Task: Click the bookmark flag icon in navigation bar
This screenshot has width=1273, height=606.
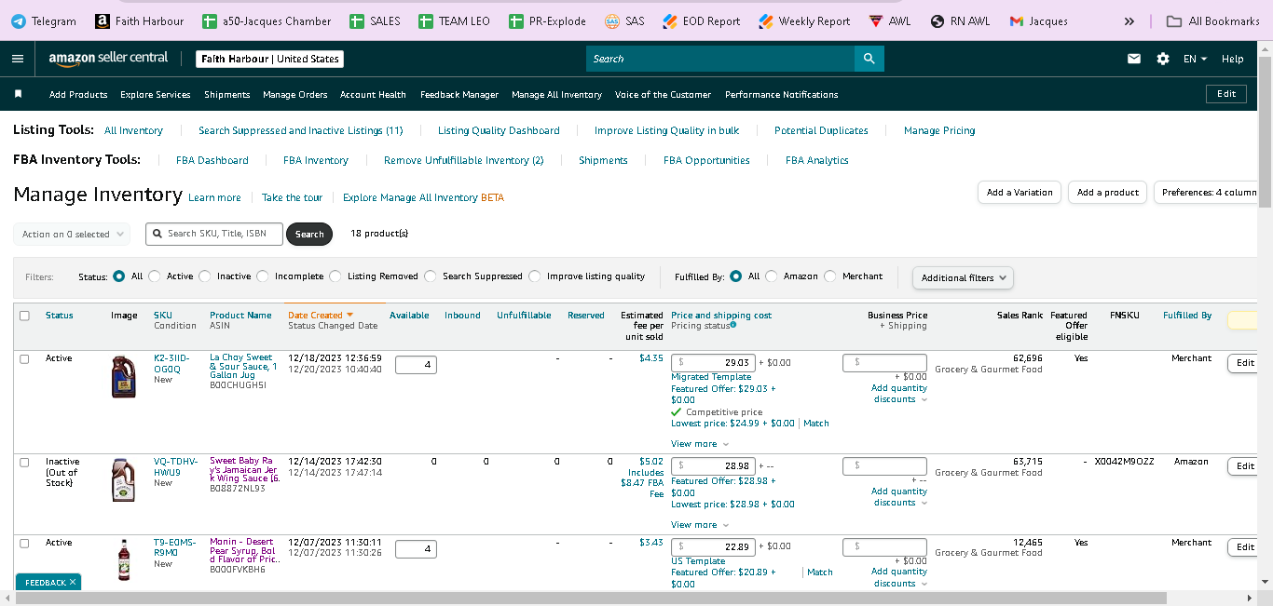Action: pyautogui.click(x=18, y=94)
